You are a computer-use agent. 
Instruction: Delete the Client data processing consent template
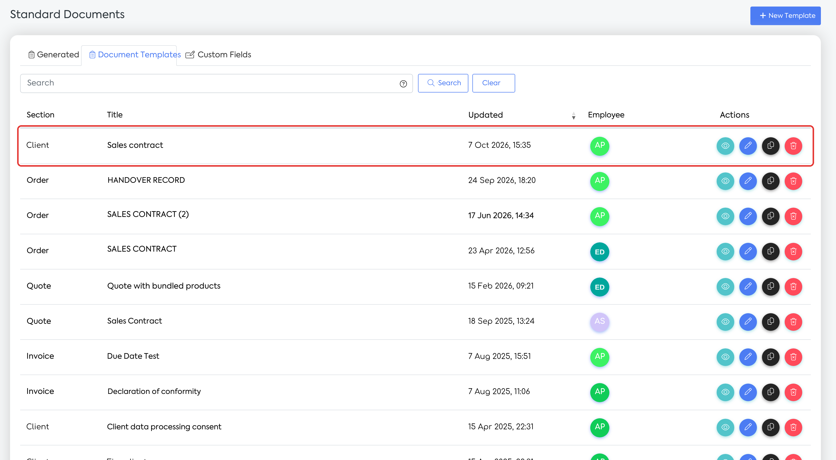point(793,428)
